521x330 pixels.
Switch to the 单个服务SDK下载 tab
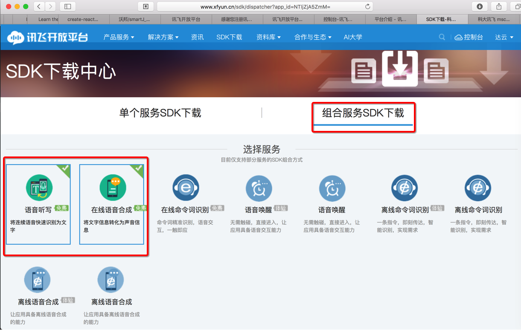(x=160, y=113)
